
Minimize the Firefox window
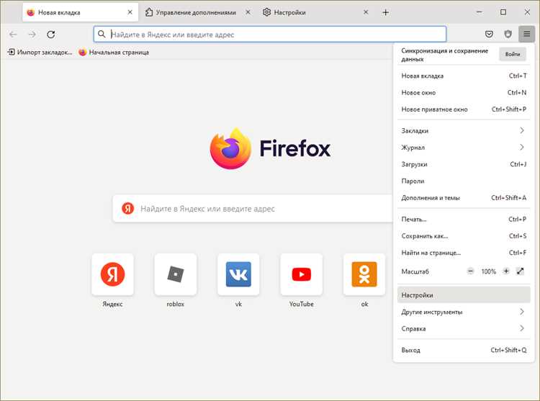click(479, 12)
